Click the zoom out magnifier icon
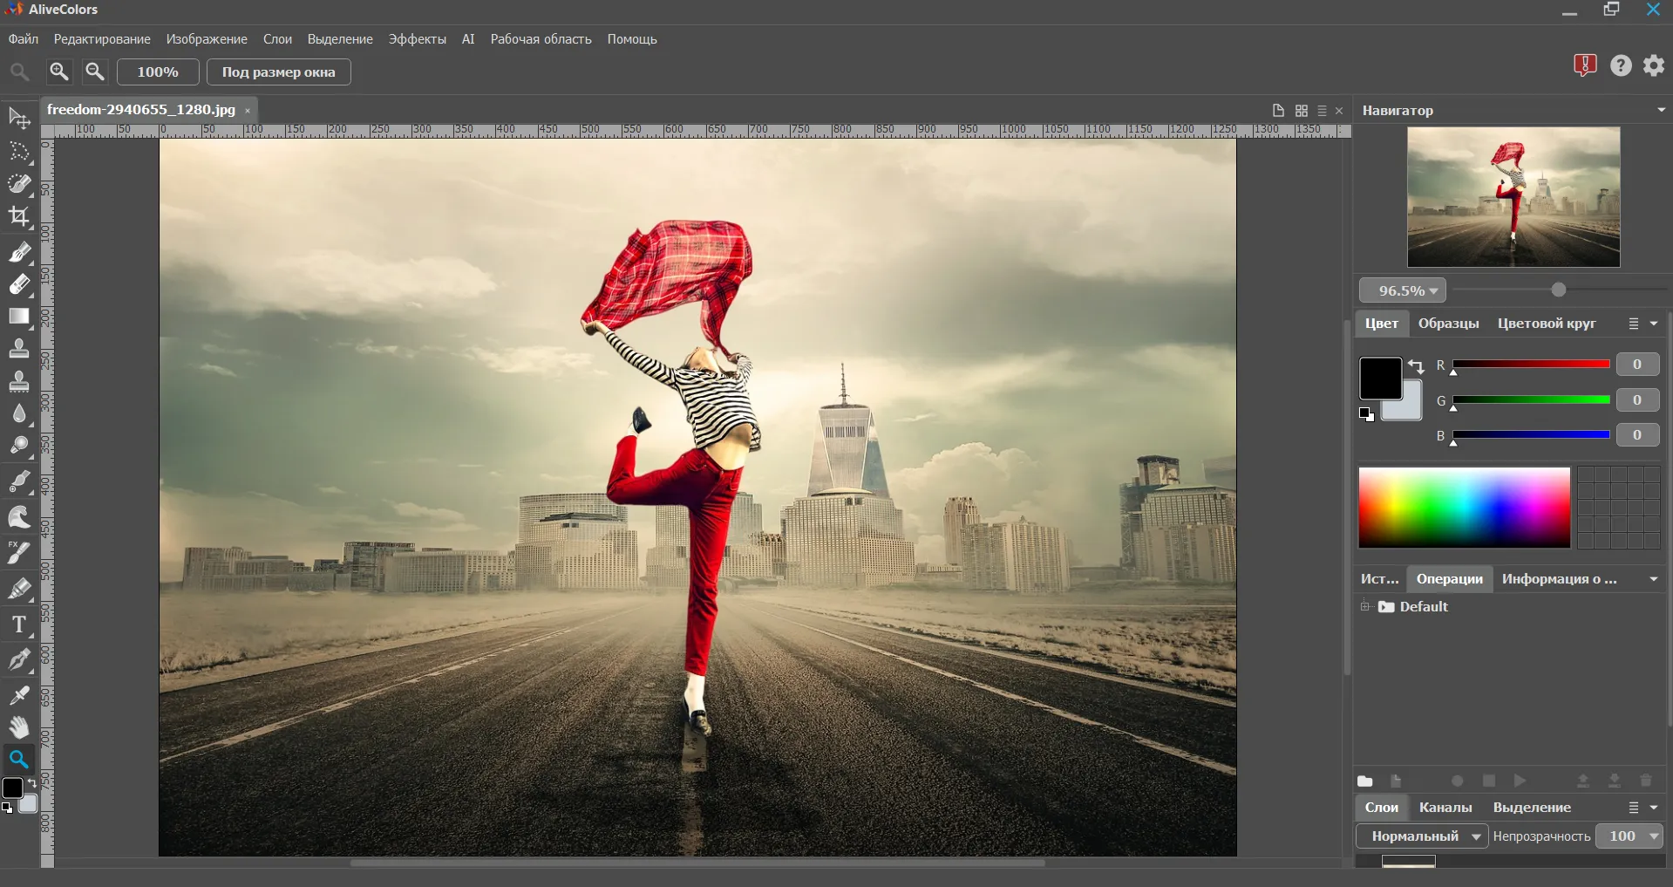Viewport: 1673px width, 887px height. click(x=95, y=72)
